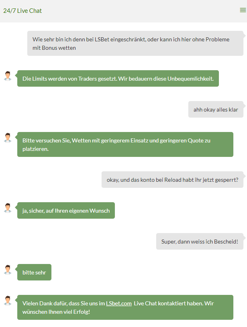Click agent avatar next to 'bitte sehr'
Image resolution: width=247 pixels, height=327 pixels.
coord(8,270)
